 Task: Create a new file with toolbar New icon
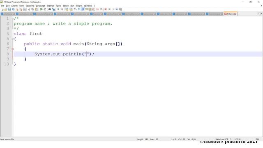pyautogui.click(x=2, y=9)
